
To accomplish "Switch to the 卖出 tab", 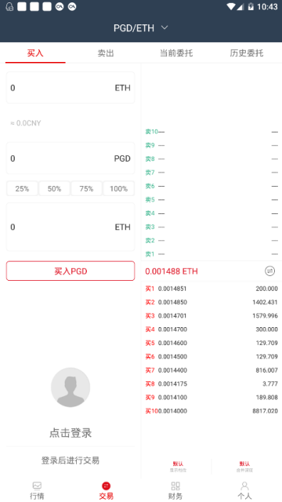I will 106,53.
